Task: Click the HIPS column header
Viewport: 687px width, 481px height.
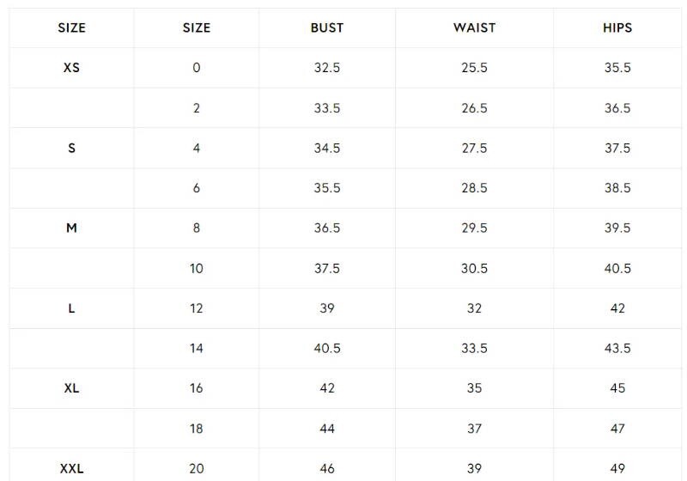Action: click(x=617, y=27)
